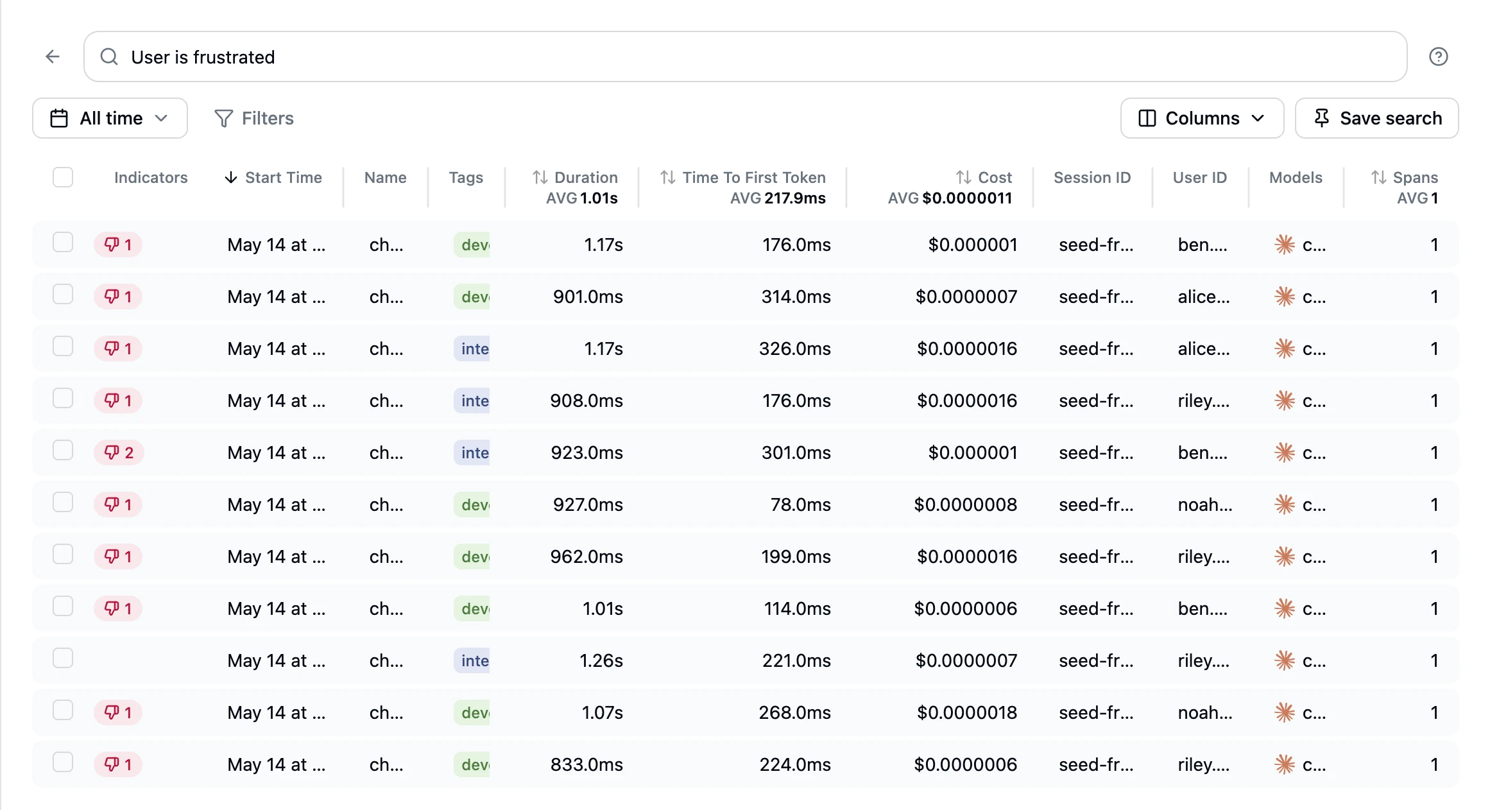Open the help question mark icon
The height and width of the screenshot is (810, 1490).
(x=1438, y=56)
